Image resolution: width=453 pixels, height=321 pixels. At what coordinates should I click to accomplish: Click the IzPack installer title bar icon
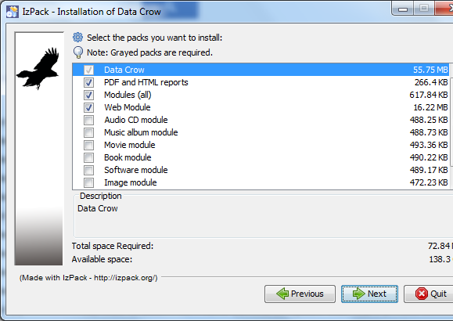13,12
